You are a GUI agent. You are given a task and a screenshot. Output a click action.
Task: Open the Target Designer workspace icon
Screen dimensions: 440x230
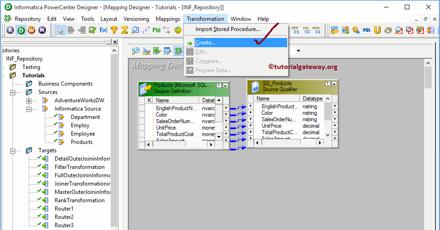pos(146,51)
